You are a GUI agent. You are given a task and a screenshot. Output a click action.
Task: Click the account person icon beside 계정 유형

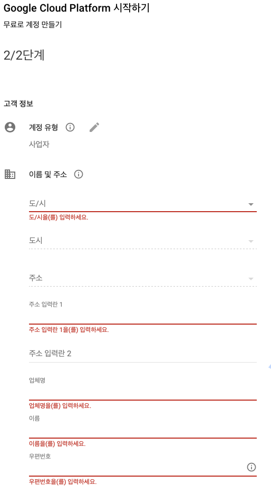10,127
